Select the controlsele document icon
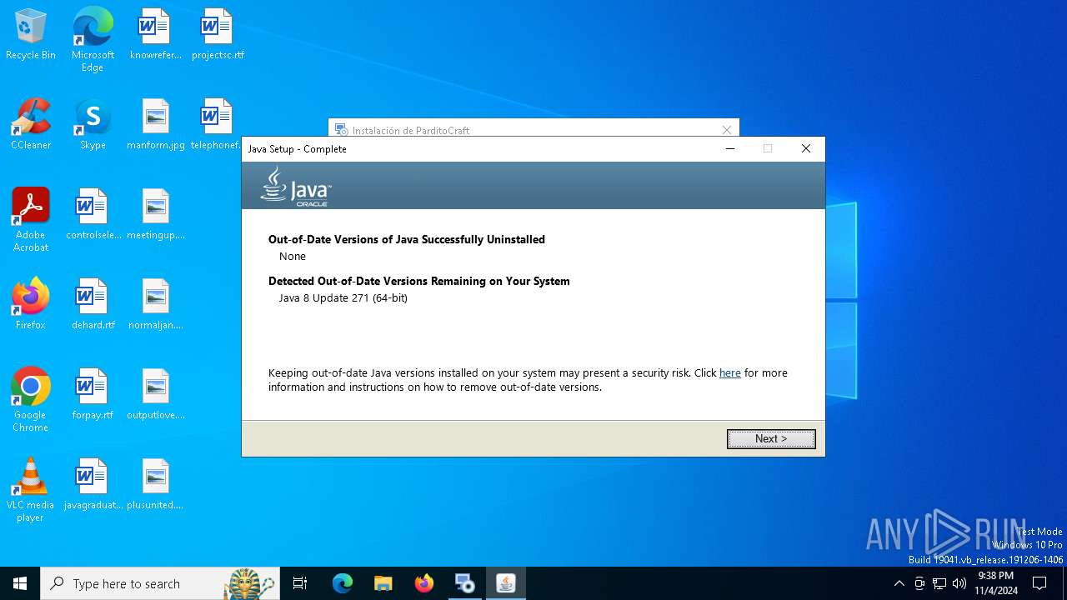1067x600 pixels. tap(93, 214)
